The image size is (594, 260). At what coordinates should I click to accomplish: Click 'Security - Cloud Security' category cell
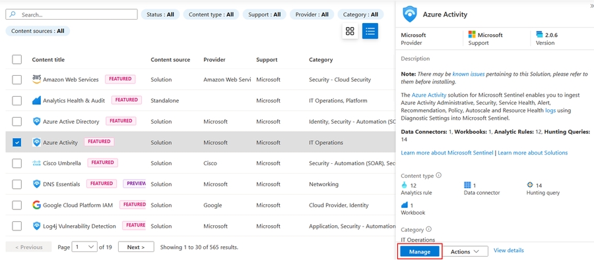pos(340,80)
